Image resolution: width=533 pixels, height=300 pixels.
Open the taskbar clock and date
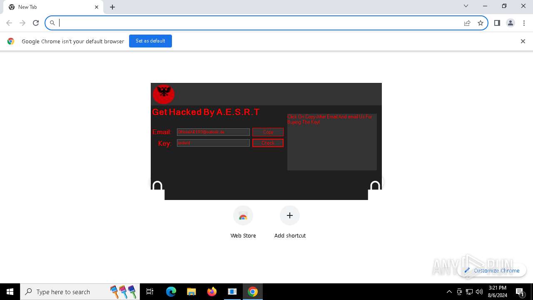click(498, 292)
